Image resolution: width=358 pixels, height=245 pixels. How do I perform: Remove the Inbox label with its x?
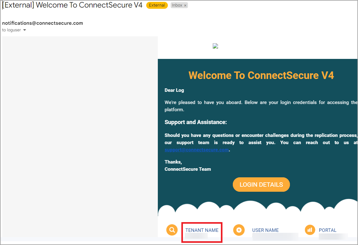pyautogui.click(x=185, y=6)
